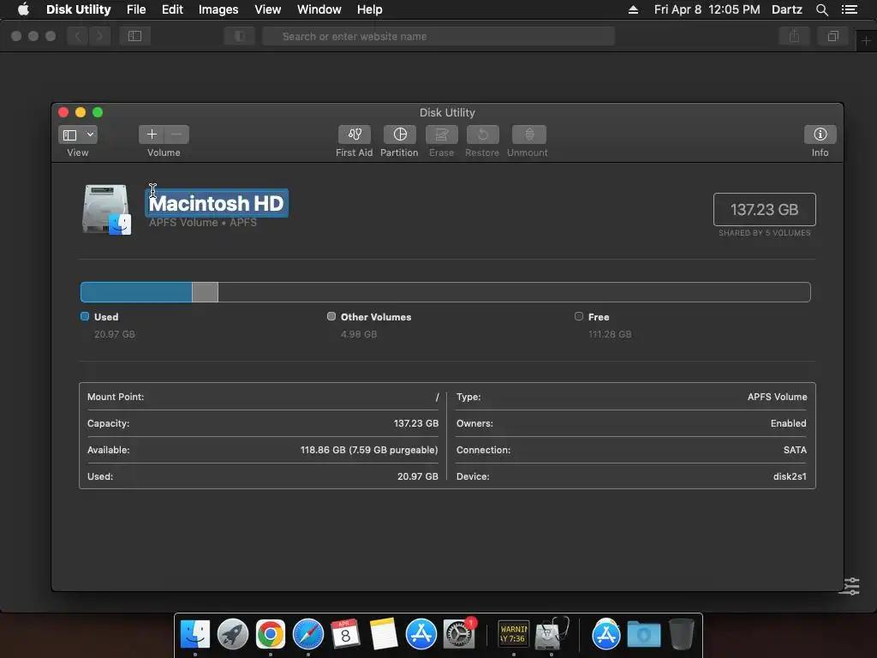
Task: Click the 137.23 GB capacity box
Action: click(x=764, y=209)
